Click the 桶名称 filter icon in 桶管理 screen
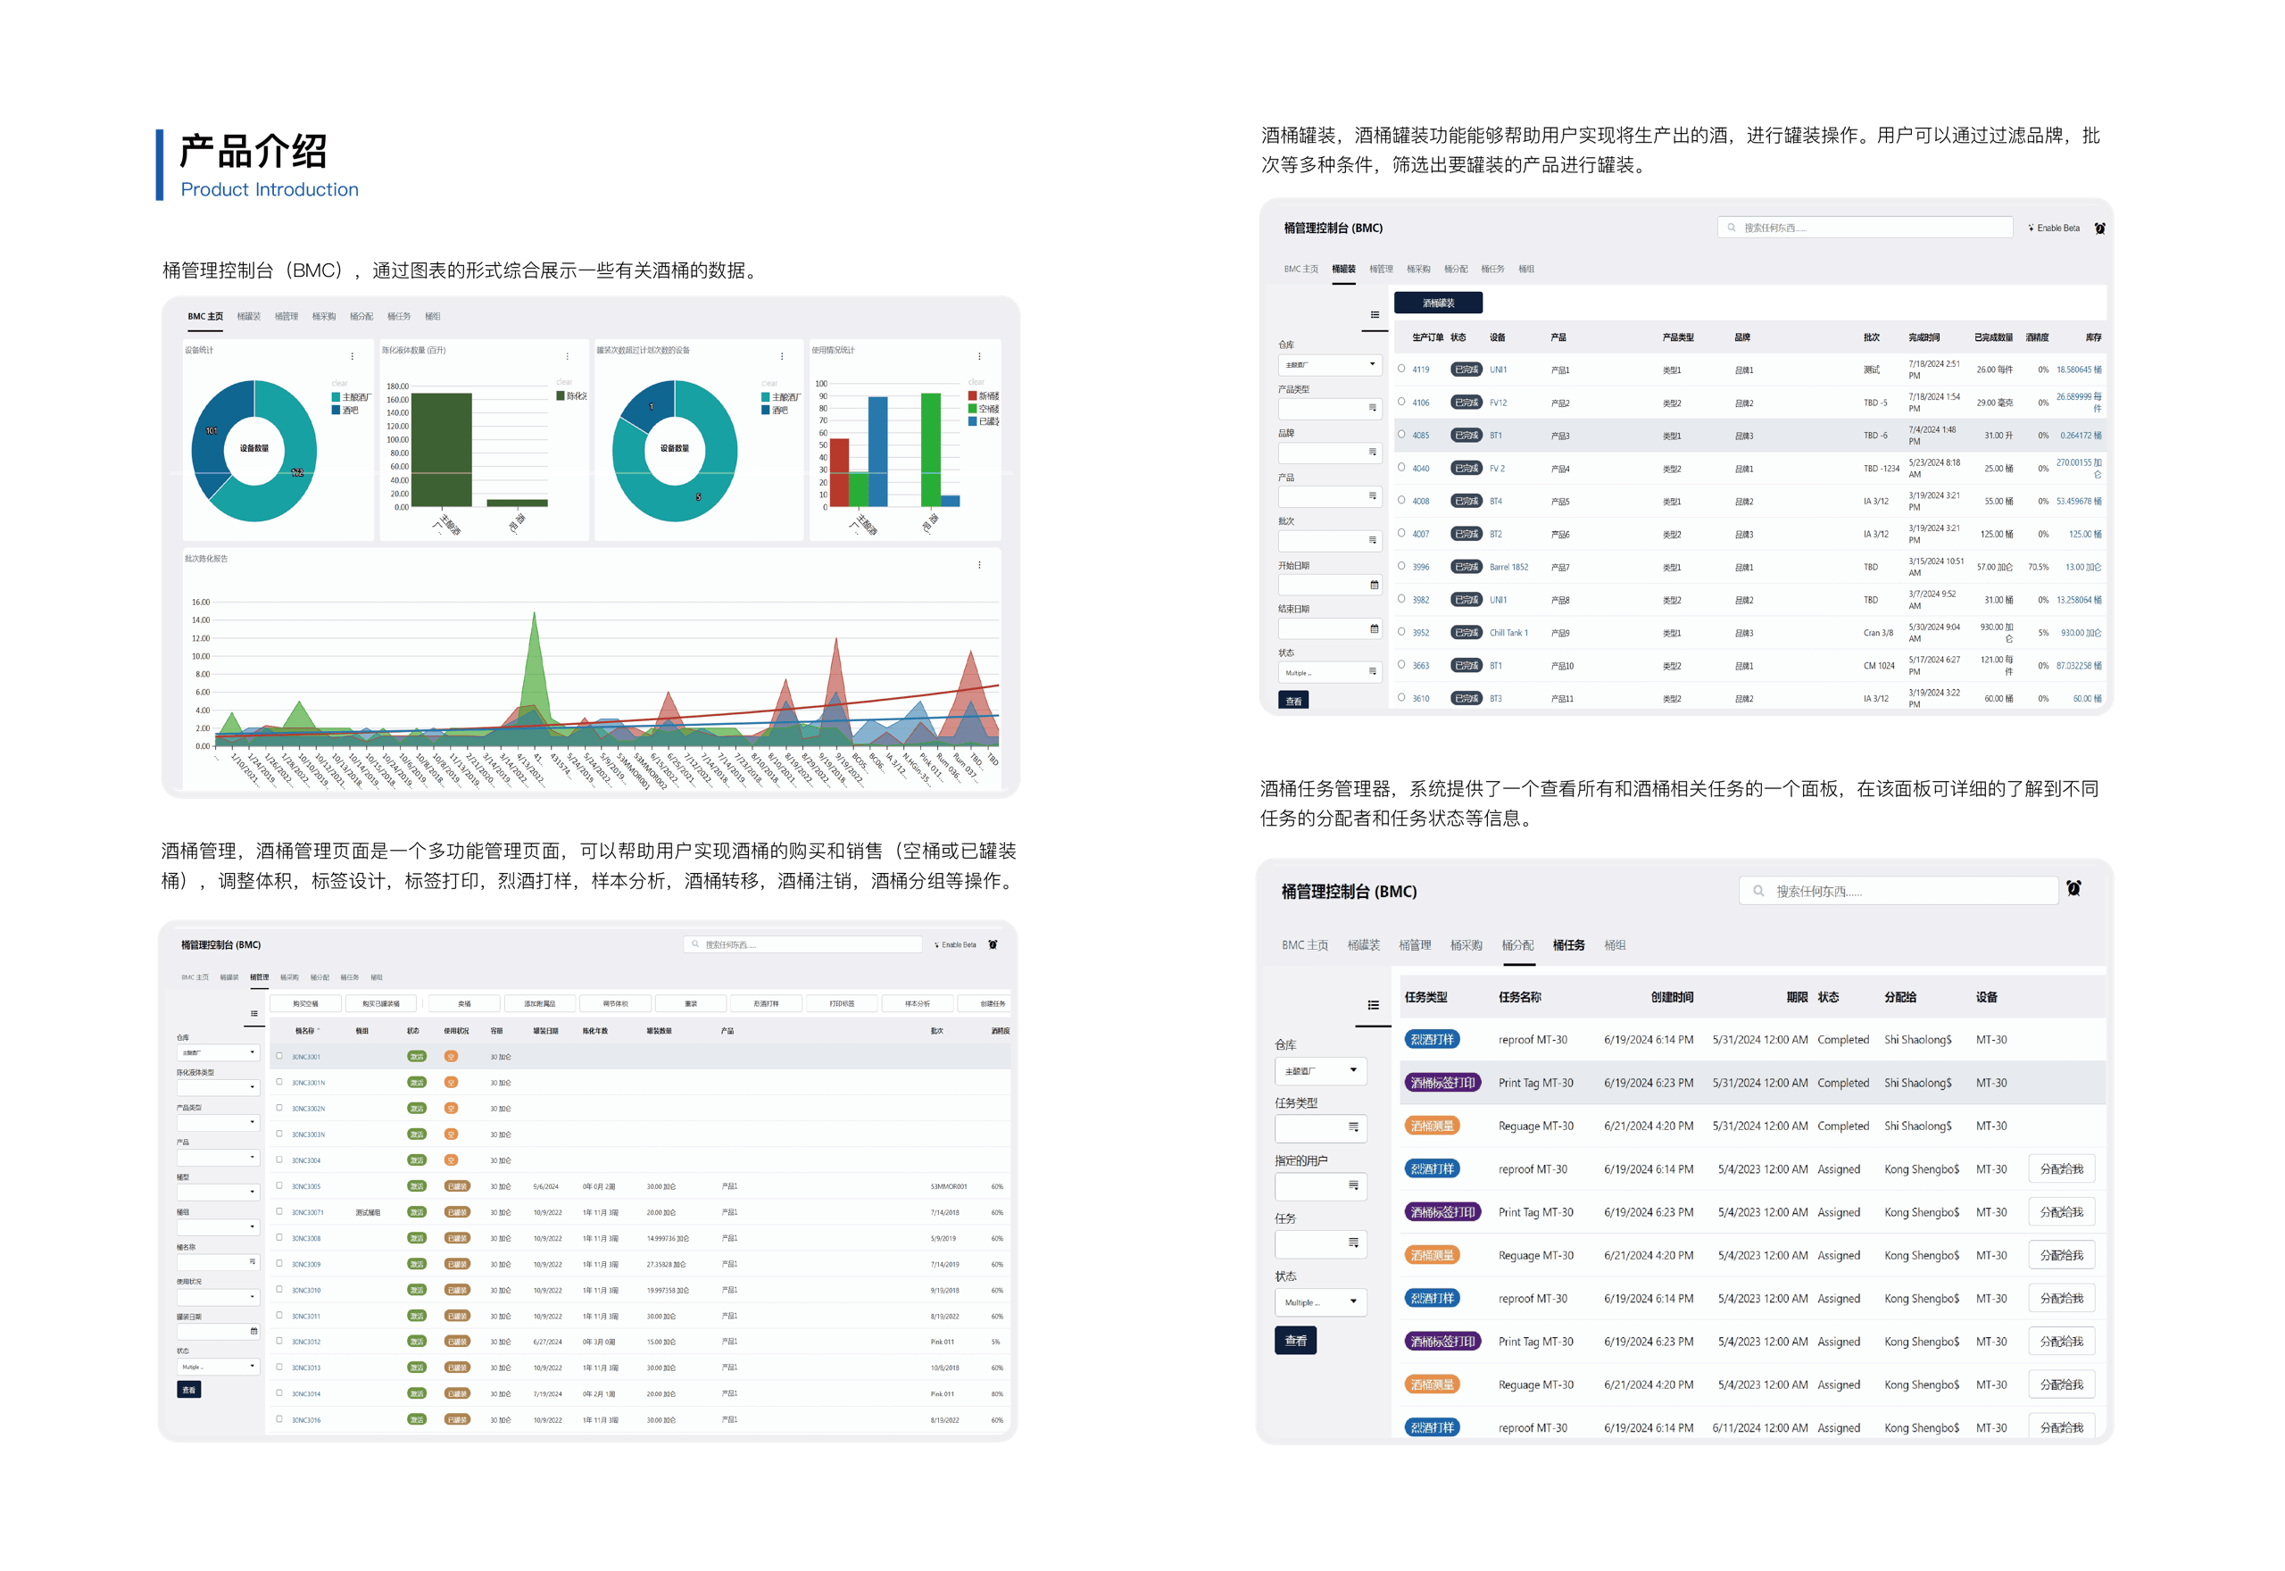The height and width of the screenshot is (1571, 2285). pos(253,1262)
